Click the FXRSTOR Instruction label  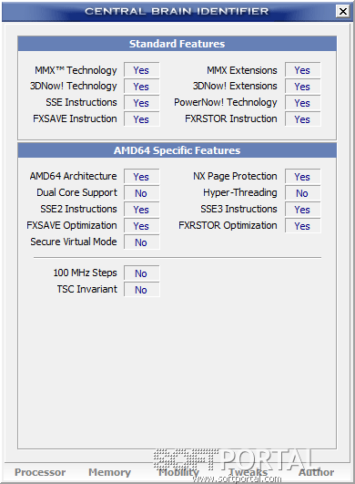click(231, 118)
